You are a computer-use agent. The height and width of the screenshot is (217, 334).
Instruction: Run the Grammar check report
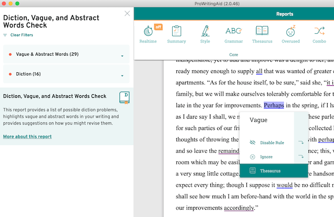(234, 34)
